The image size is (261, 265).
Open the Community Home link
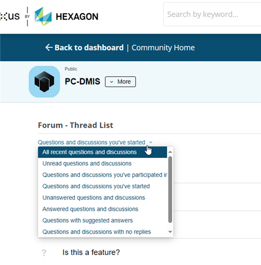coord(163,47)
